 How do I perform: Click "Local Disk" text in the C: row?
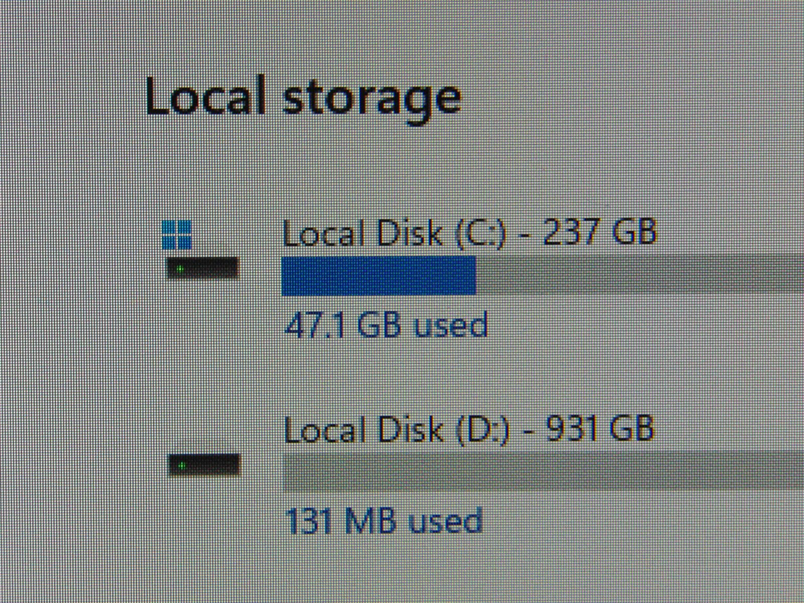363,234
